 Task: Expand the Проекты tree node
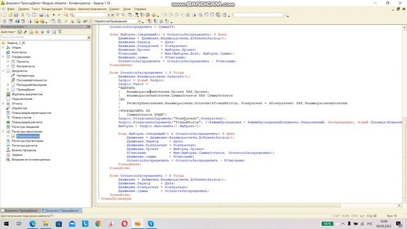click(x=8, y=62)
